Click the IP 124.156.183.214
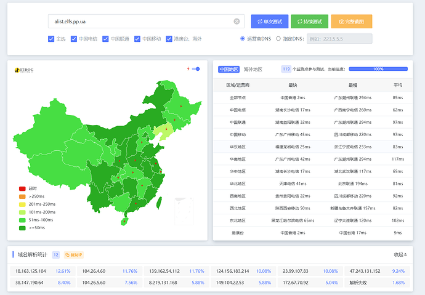The width and height of the screenshot is (425, 295). pos(232,271)
